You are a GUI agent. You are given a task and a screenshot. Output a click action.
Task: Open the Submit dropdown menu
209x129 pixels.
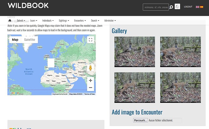coord(21,21)
